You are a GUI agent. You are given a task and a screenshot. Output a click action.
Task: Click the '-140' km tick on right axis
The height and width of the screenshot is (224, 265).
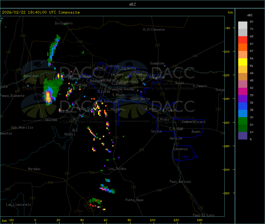click(x=227, y=99)
